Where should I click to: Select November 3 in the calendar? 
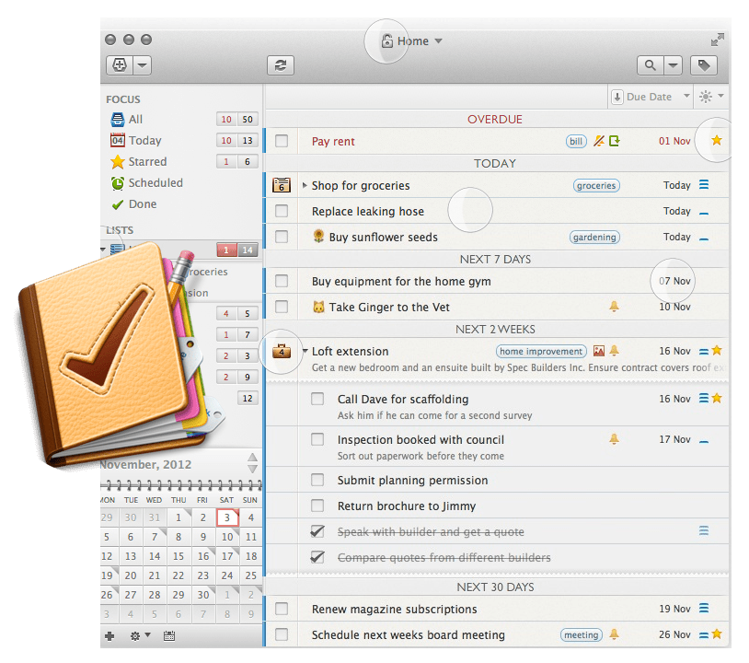click(225, 518)
